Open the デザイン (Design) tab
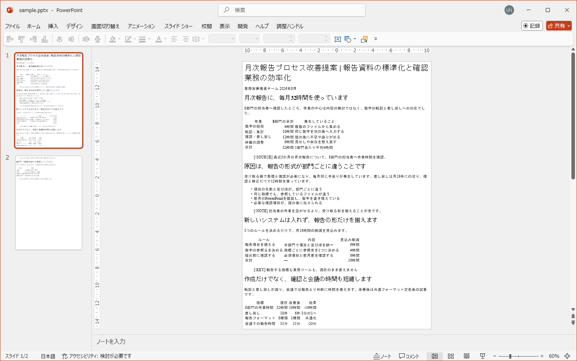Viewport: 577px width, 361px height. point(75,26)
